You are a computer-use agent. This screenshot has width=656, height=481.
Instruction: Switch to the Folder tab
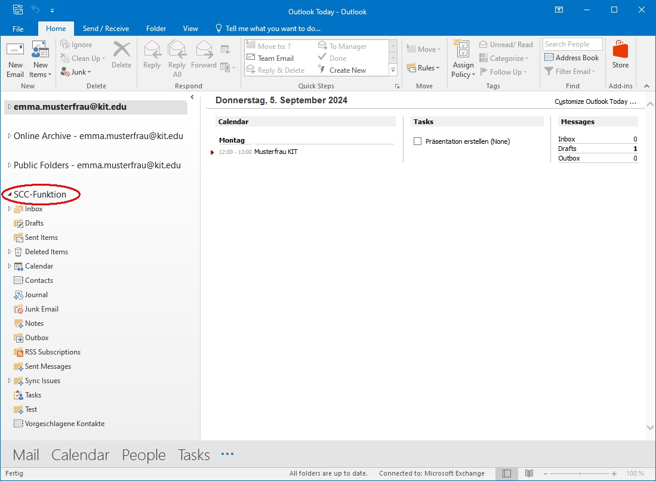pos(156,29)
